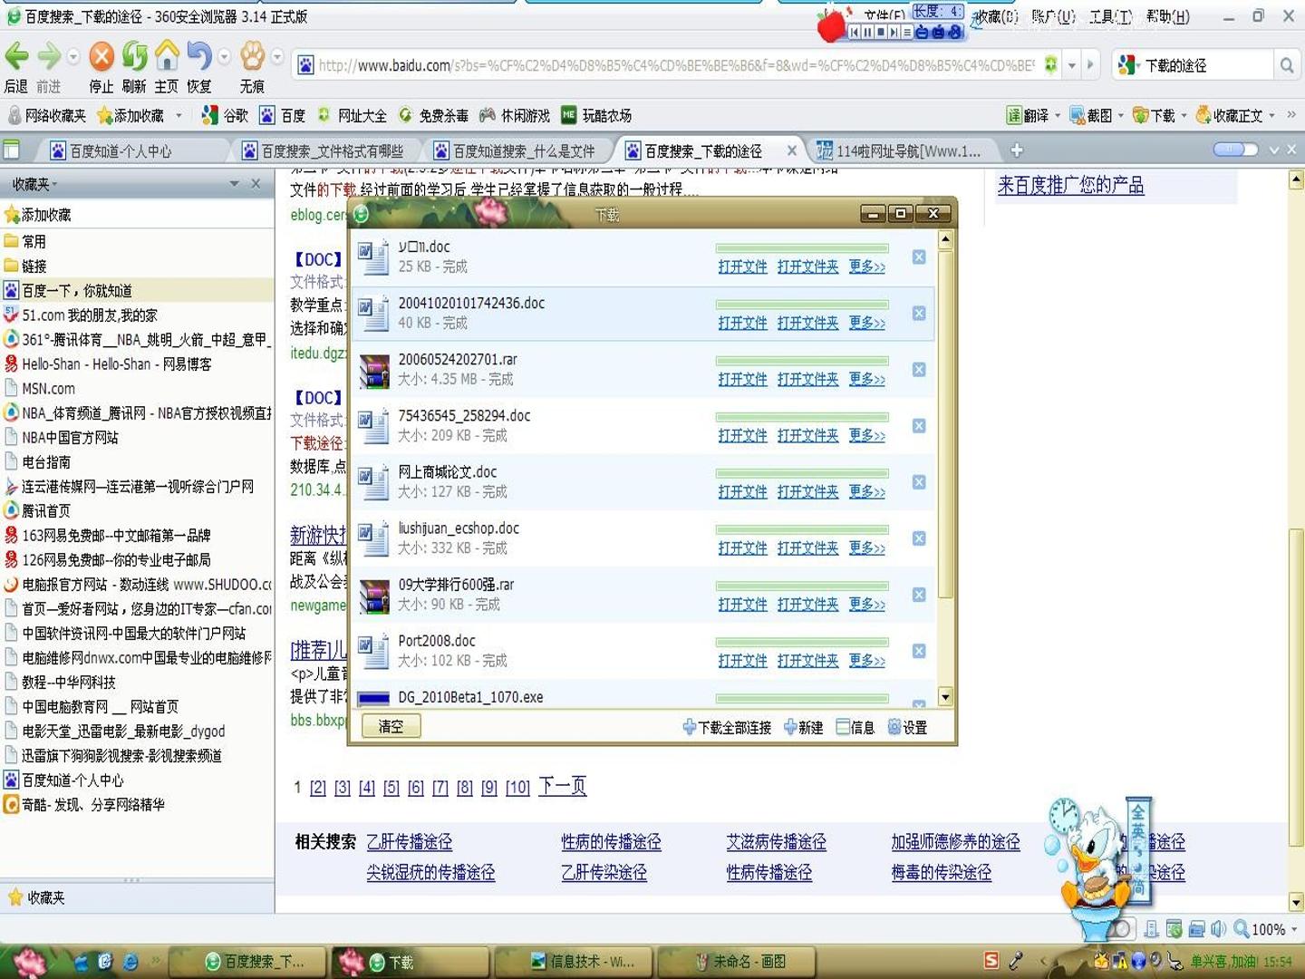The width and height of the screenshot is (1305, 979).
Task: Click the orange Stop loading icon
Action: point(101,56)
